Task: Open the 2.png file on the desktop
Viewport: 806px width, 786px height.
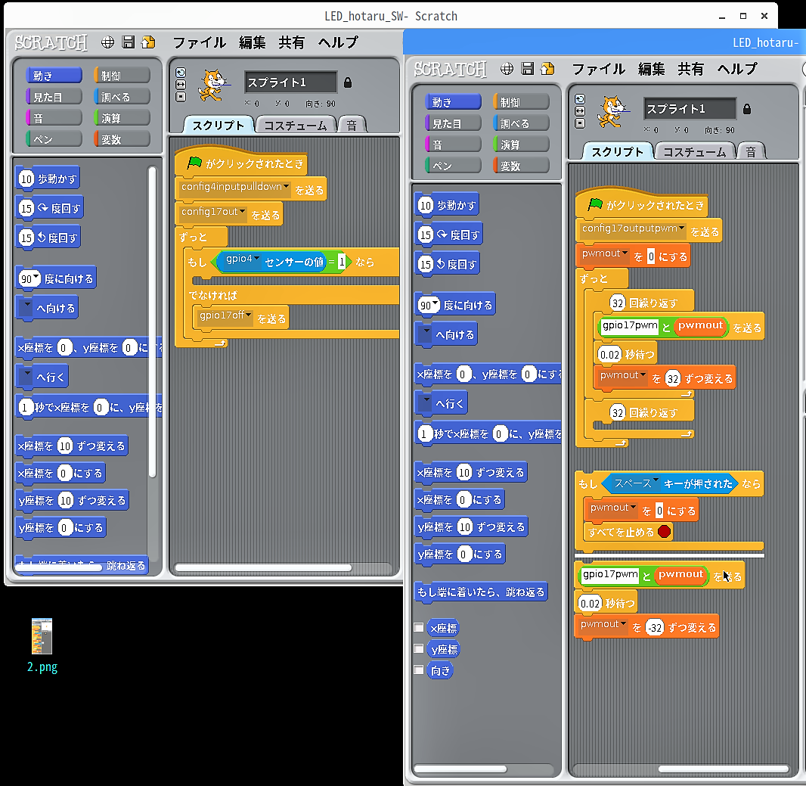Action: [42, 645]
